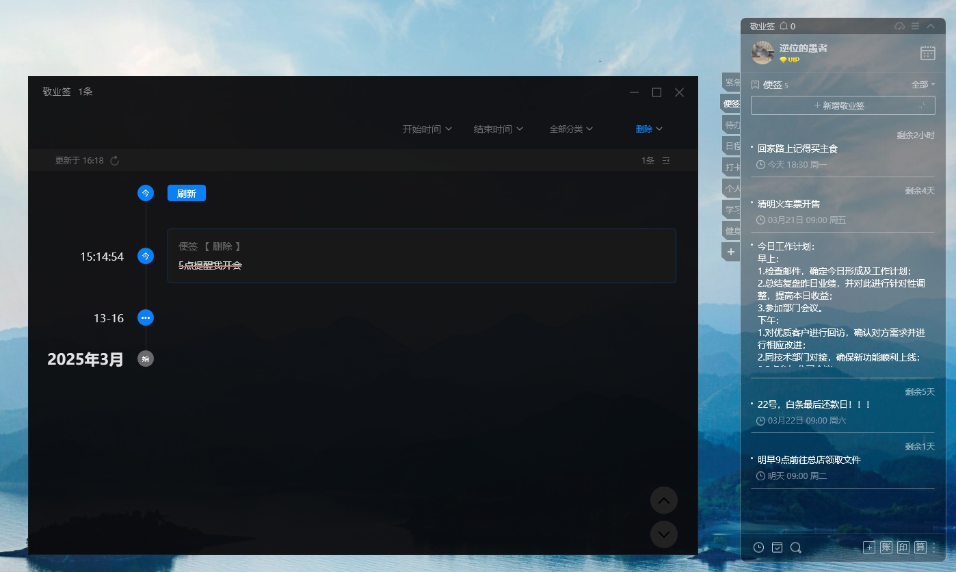Click the bookmark icon next to 便签 heading

756,85
